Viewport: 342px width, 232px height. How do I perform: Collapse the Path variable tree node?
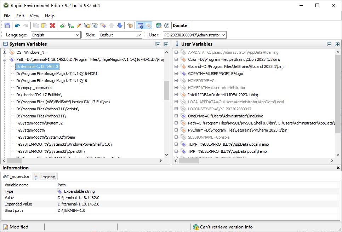coord(5,59)
